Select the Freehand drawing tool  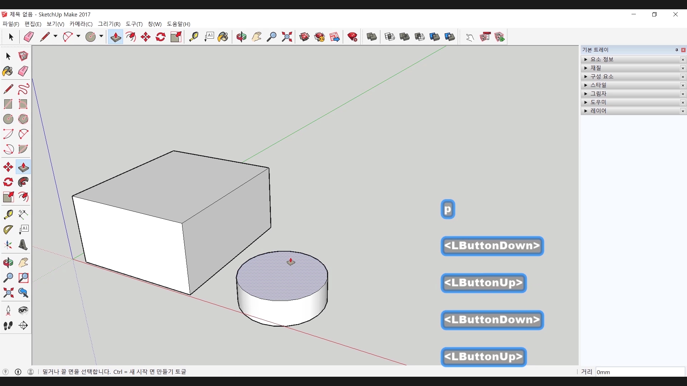click(23, 89)
